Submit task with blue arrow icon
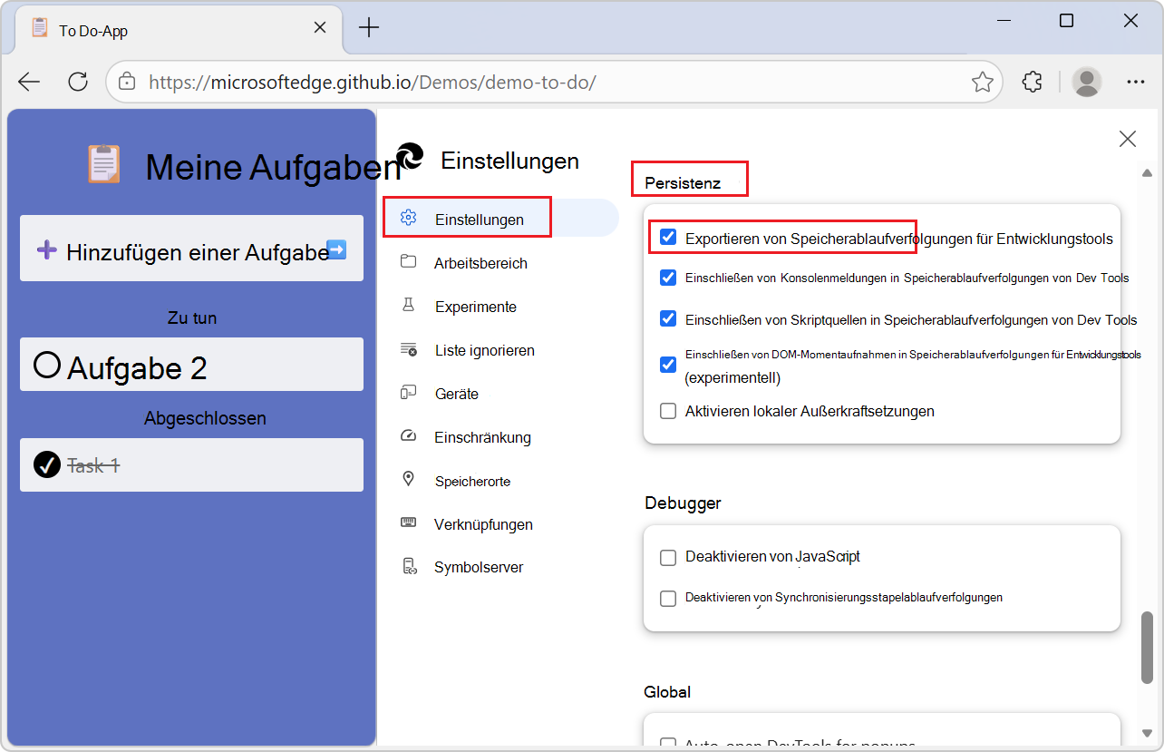This screenshot has height=752, width=1164. point(336,249)
